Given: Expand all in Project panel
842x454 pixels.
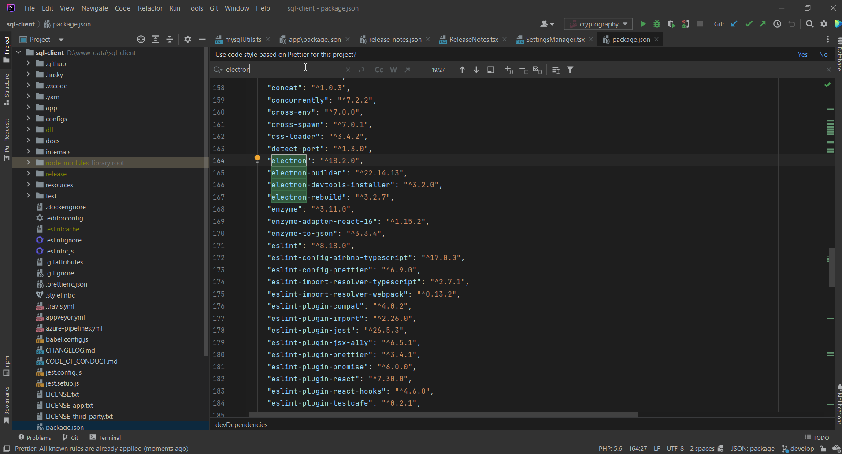Looking at the screenshot, I should click(156, 40).
